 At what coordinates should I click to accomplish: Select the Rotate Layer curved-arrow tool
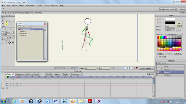3,32
